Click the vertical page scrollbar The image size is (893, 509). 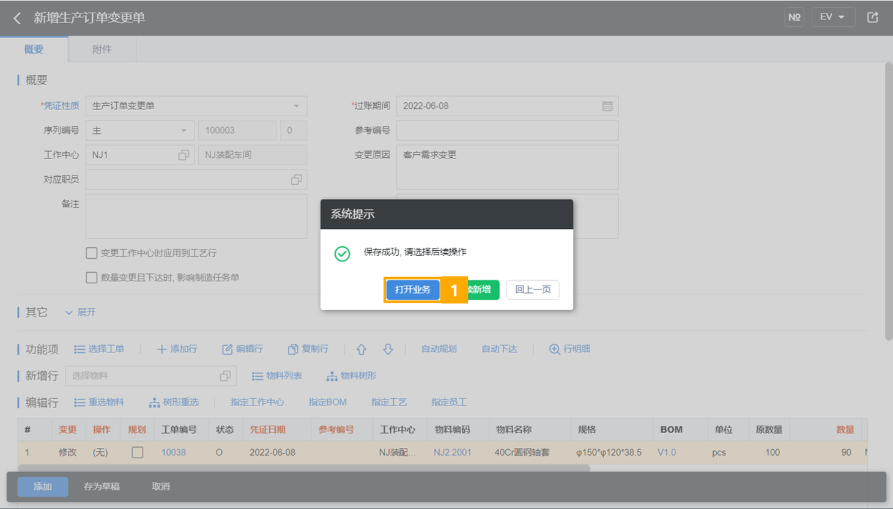[889, 202]
